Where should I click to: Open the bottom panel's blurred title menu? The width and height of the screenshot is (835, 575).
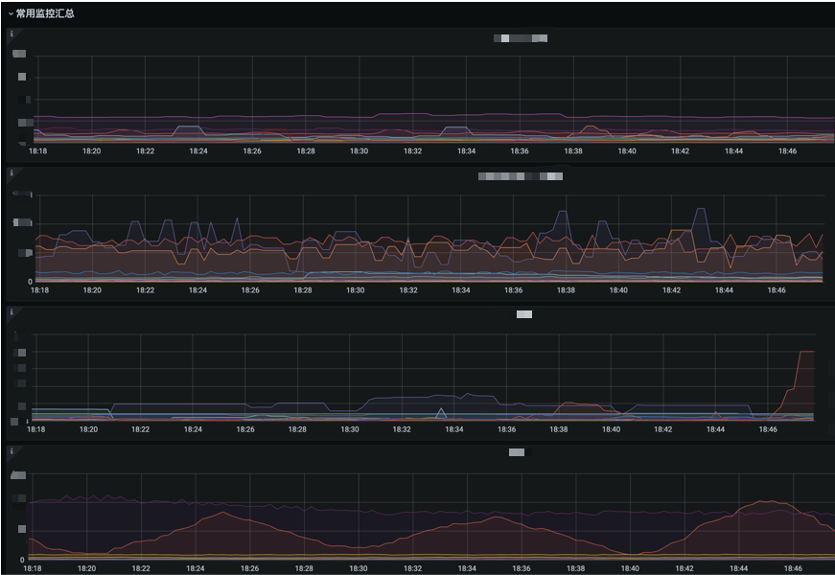coord(516,451)
